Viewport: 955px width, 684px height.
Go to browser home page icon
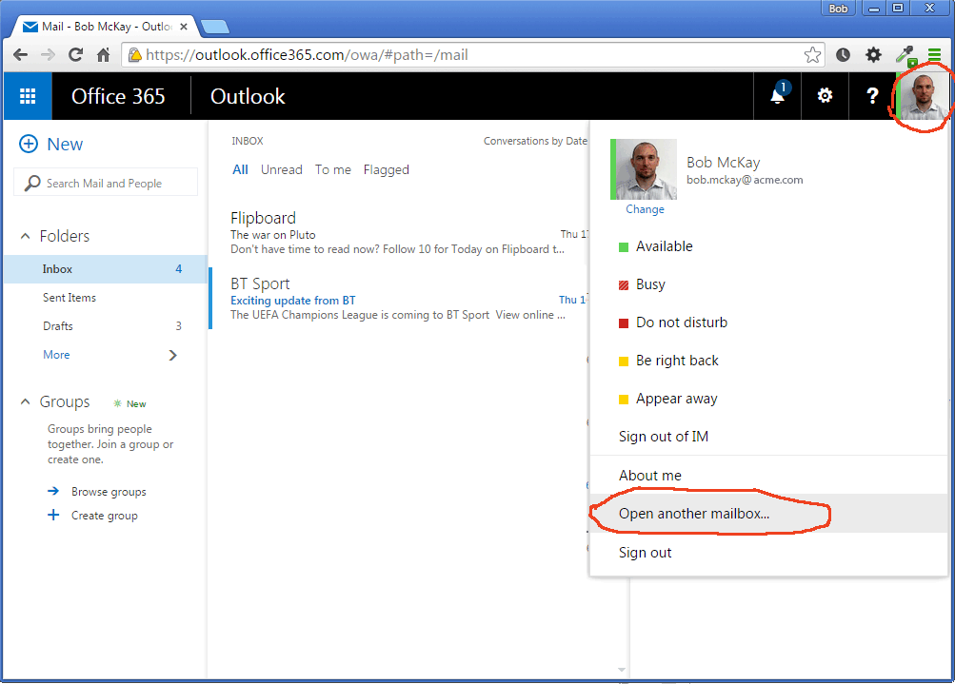[104, 55]
